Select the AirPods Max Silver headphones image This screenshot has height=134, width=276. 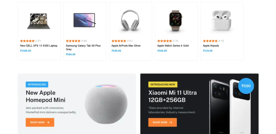130,20
